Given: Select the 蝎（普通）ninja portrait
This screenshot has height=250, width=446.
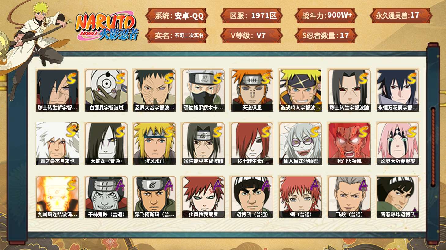Looking at the screenshot, I should coord(300,197).
